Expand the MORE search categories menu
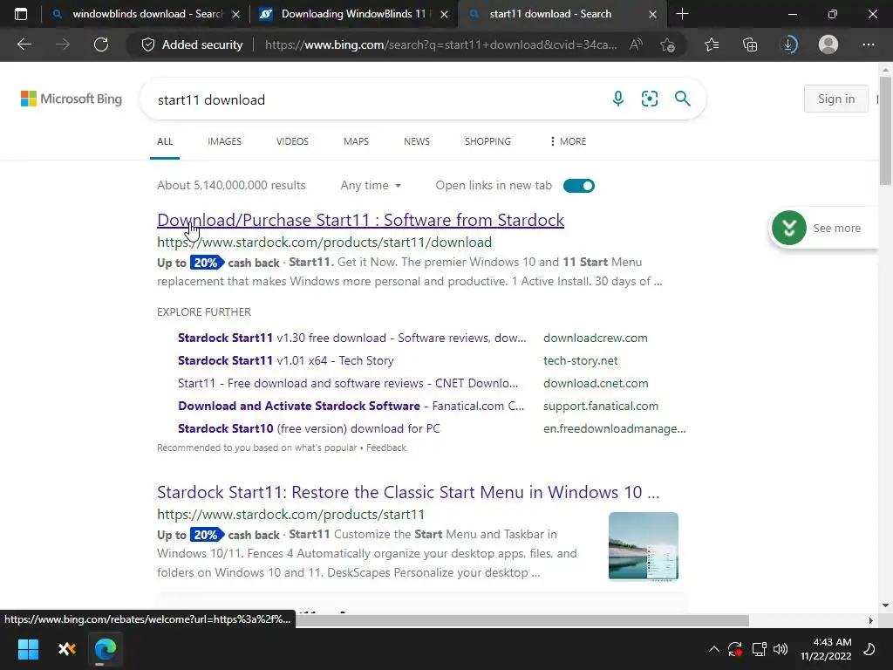893x670 pixels. (568, 141)
